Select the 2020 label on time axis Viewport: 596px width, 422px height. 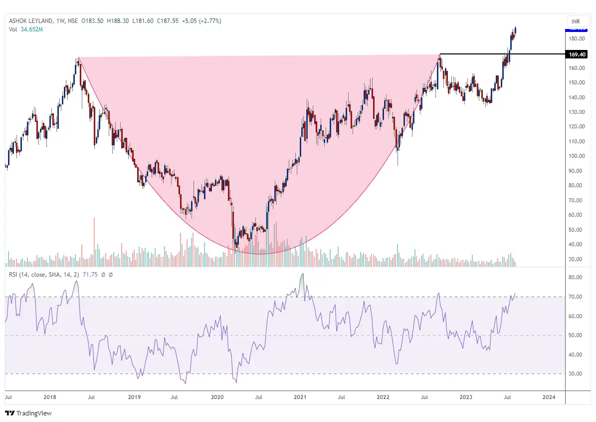(x=217, y=398)
